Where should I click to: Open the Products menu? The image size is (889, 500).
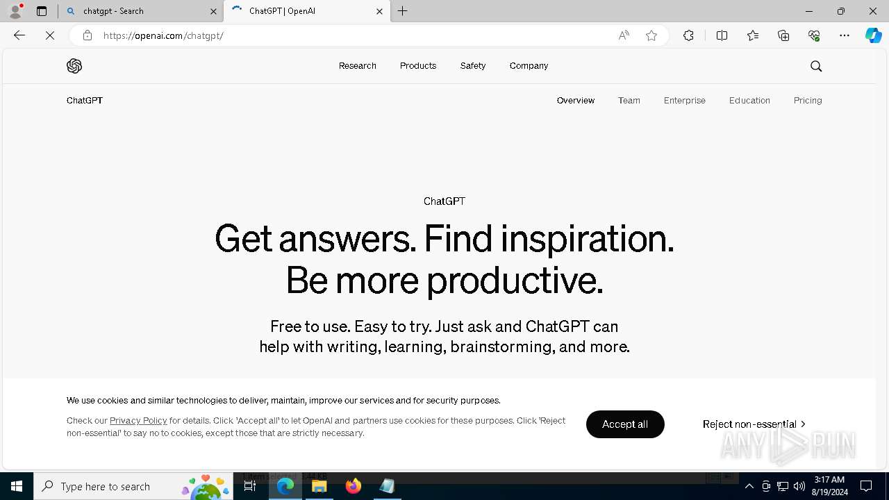click(418, 66)
